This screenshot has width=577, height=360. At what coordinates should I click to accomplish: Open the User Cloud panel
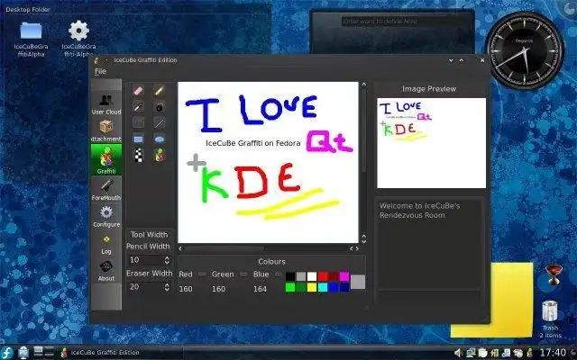click(x=106, y=104)
